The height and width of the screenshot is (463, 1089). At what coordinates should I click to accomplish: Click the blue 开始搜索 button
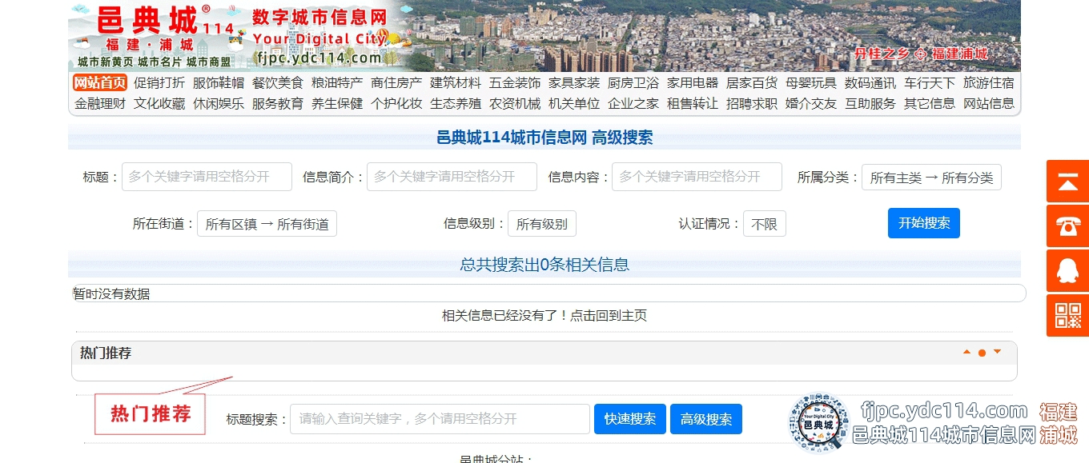pyautogui.click(x=923, y=223)
